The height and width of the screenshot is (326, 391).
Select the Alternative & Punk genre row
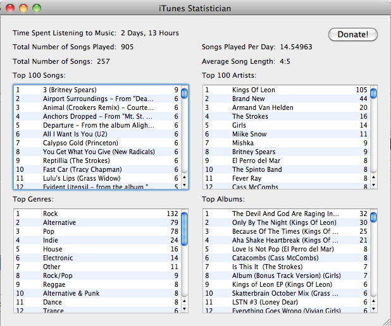coord(97,293)
